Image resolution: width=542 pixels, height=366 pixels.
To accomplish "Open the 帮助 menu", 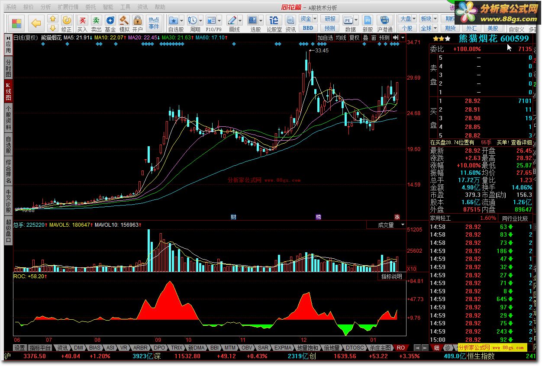I will 160,7.
